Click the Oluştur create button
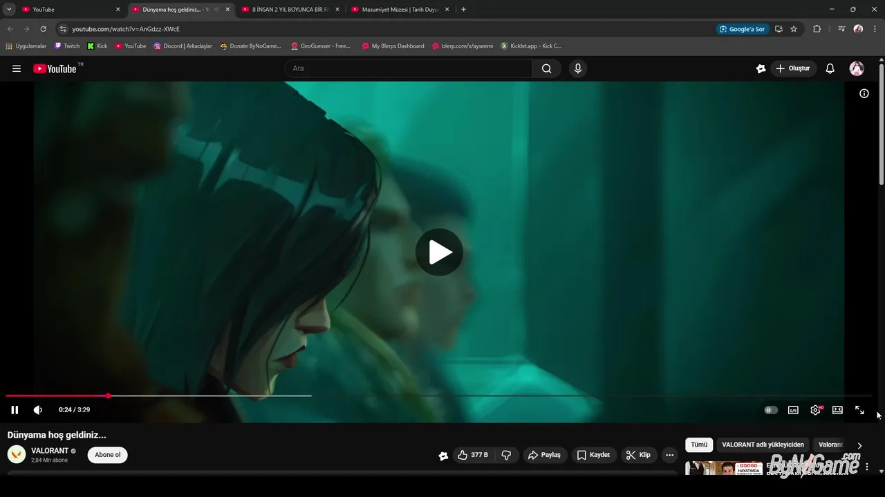This screenshot has width=885, height=497. (792, 68)
